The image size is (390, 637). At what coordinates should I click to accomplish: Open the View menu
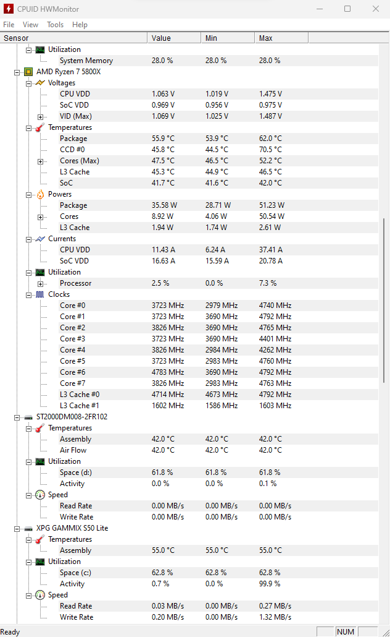[x=30, y=25]
